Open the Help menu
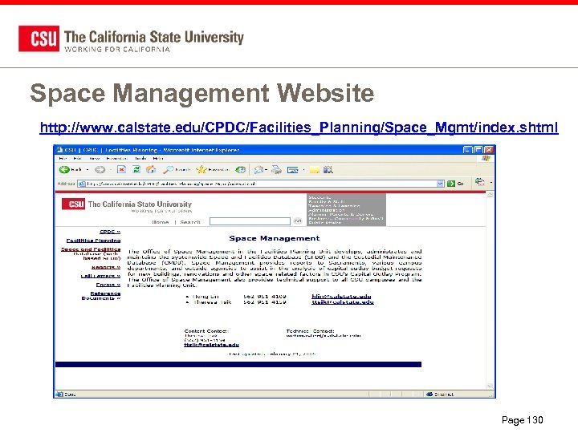This screenshot has width=578, height=433. tap(158, 158)
